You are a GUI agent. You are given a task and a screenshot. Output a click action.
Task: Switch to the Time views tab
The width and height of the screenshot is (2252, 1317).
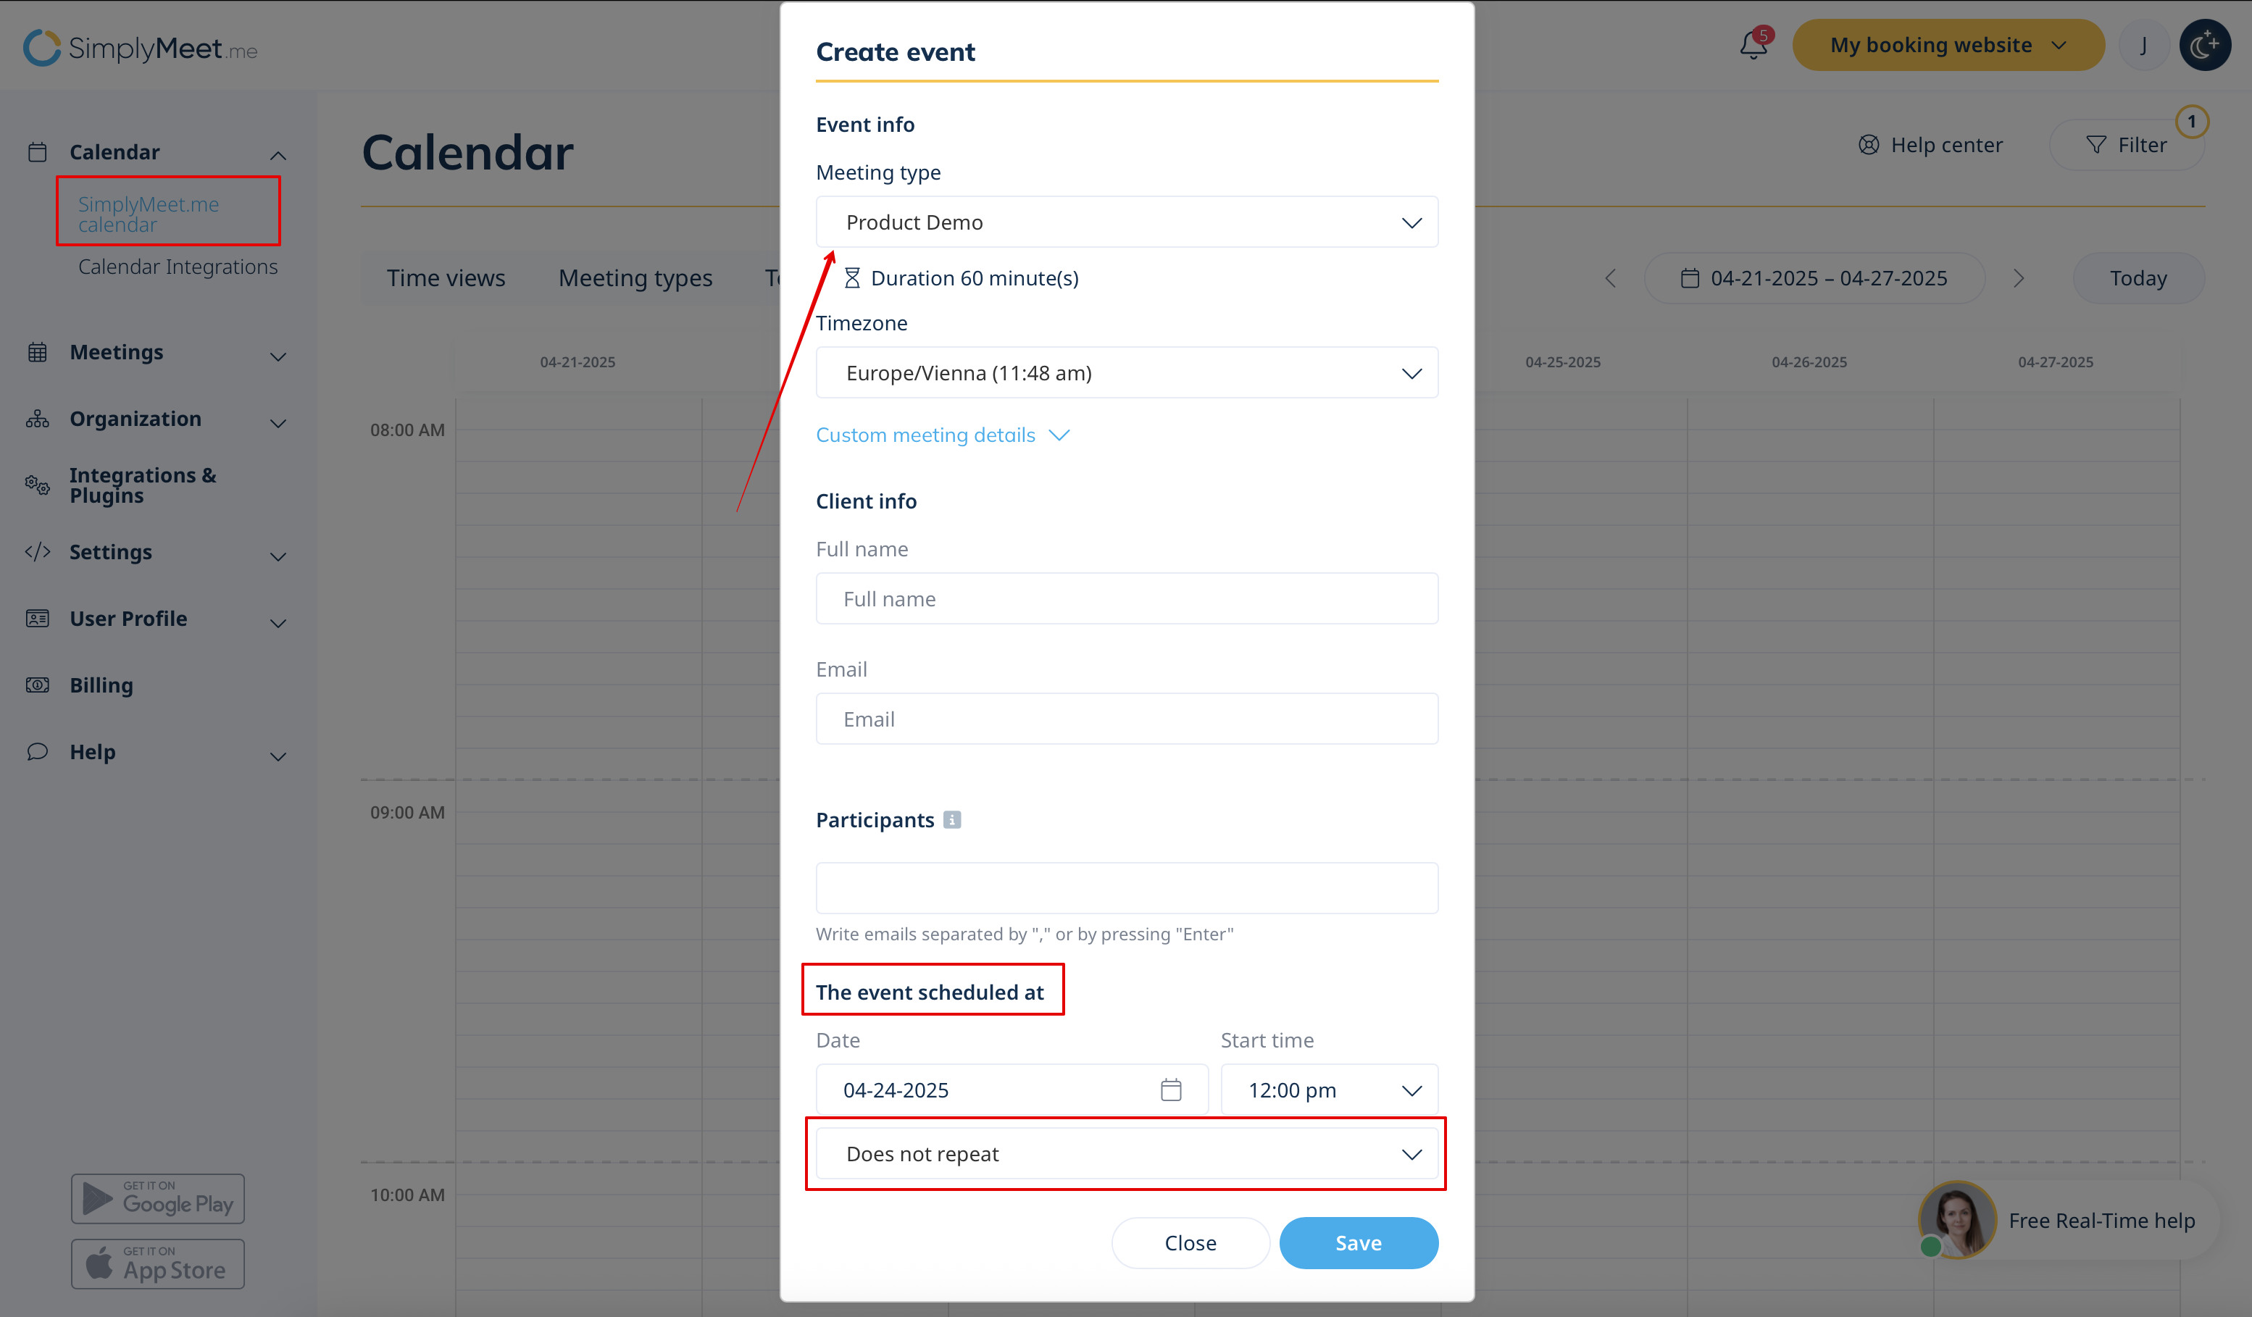click(x=445, y=279)
